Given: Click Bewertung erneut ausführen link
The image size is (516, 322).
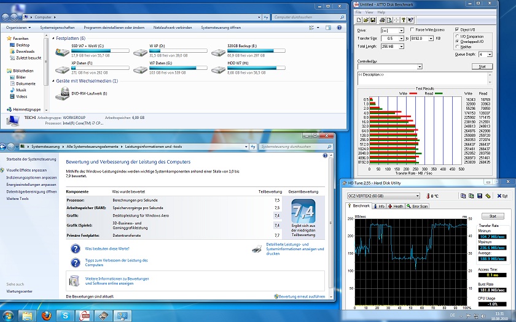Looking at the screenshot, I should click(302, 296).
